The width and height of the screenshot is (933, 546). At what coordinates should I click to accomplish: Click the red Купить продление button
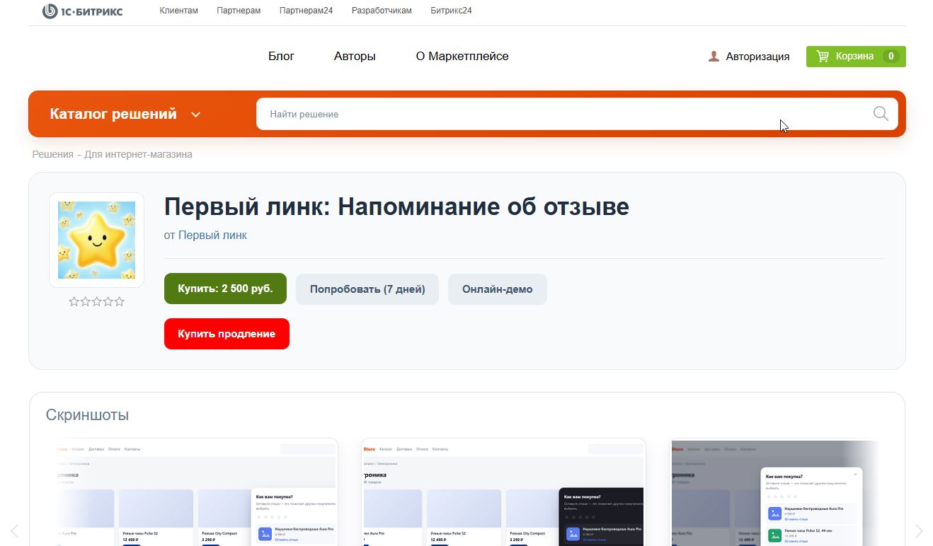(x=227, y=334)
